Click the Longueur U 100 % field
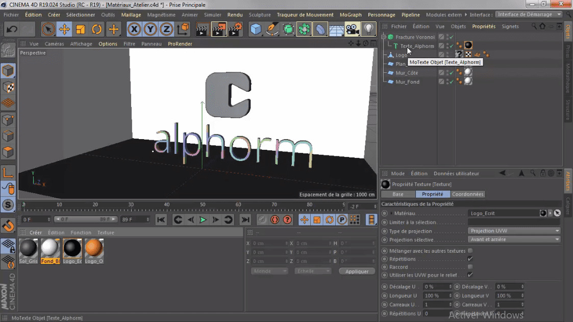 (437, 296)
